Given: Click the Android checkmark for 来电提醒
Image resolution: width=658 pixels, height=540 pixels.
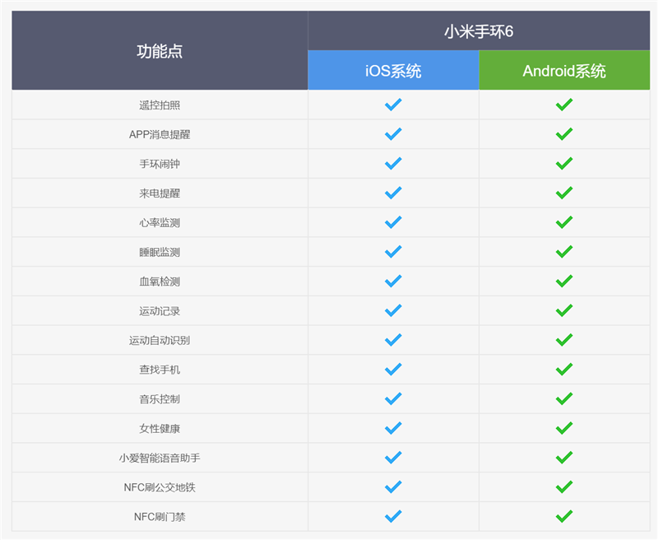Looking at the screenshot, I should (563, 193).
